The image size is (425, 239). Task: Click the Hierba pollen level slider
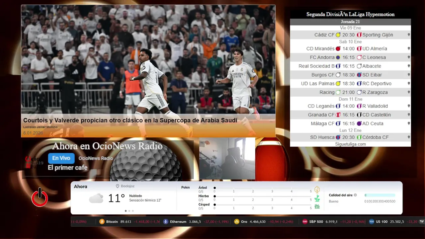click(263, 197)
